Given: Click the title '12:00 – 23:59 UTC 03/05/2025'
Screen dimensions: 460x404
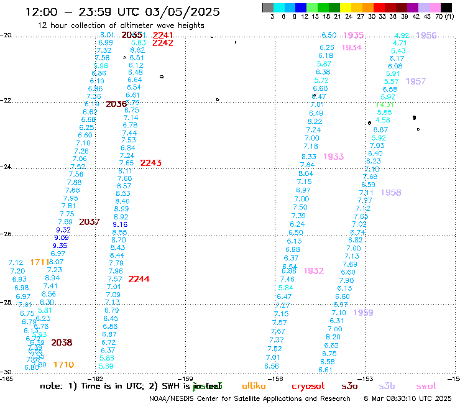Looking at the screenshot, I should point(122,12).
